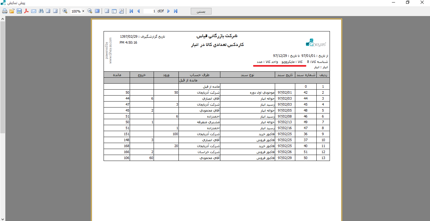The width and height of the screenshot is (430, 221).
Task: Go to the next page
Action: pyautogui.click(x=168, y=11)
